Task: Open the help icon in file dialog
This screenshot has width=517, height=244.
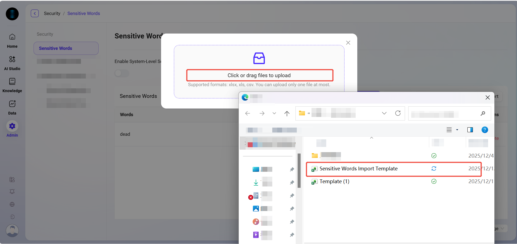Action: [485, 130]
